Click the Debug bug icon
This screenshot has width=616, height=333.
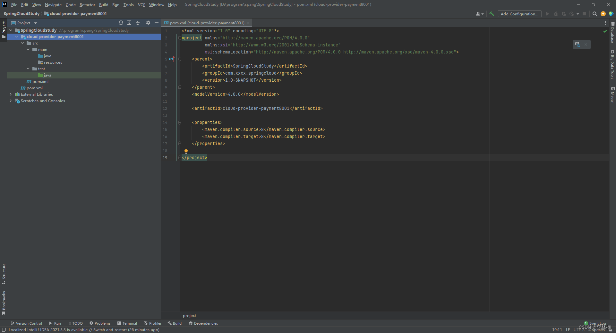point(556,14)
